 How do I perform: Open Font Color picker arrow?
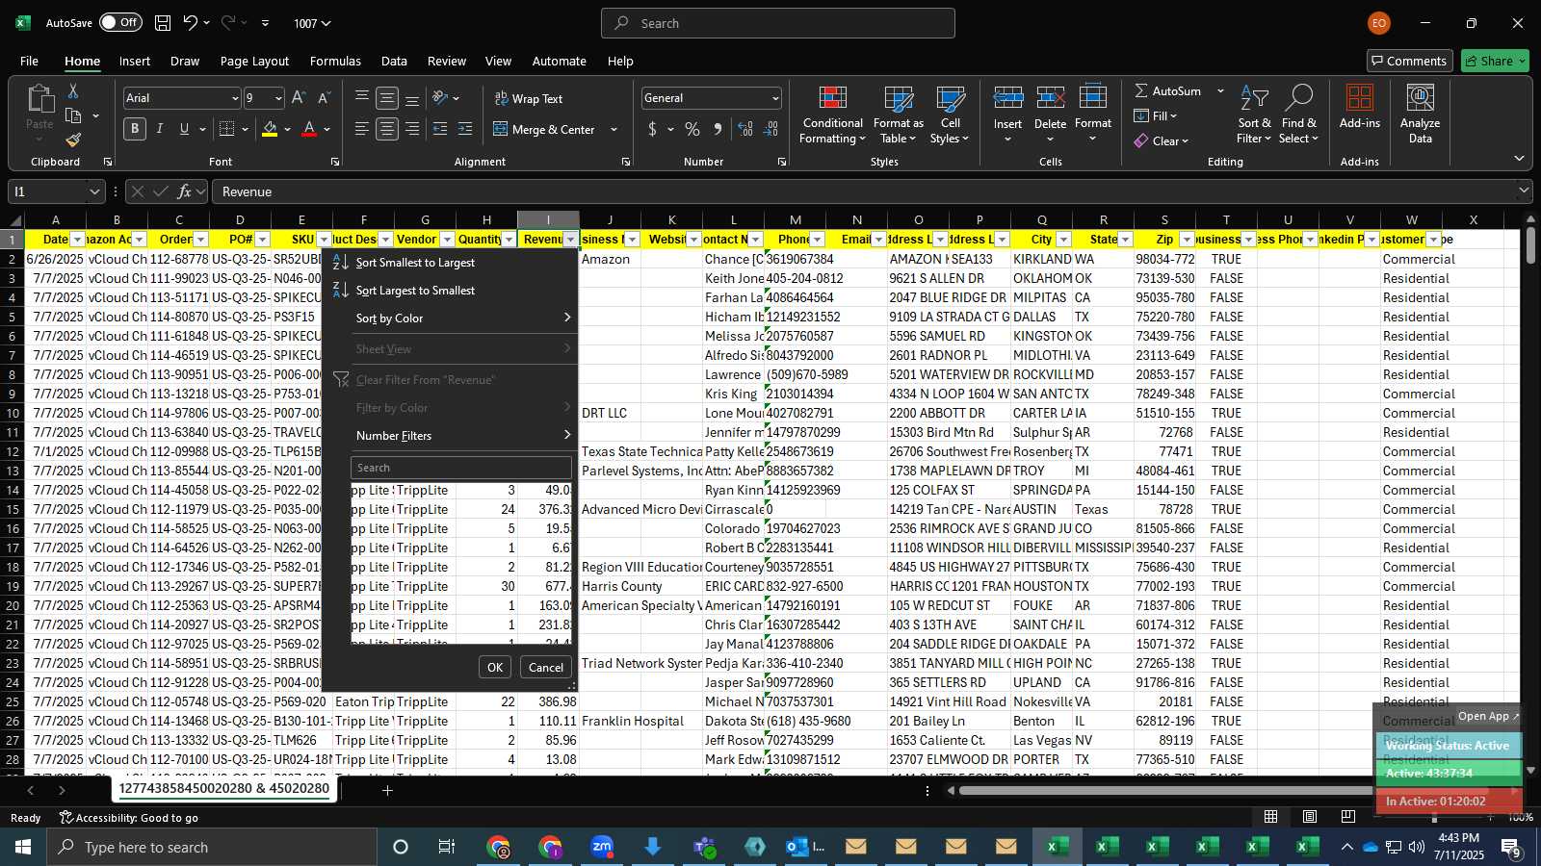[327, 129]
